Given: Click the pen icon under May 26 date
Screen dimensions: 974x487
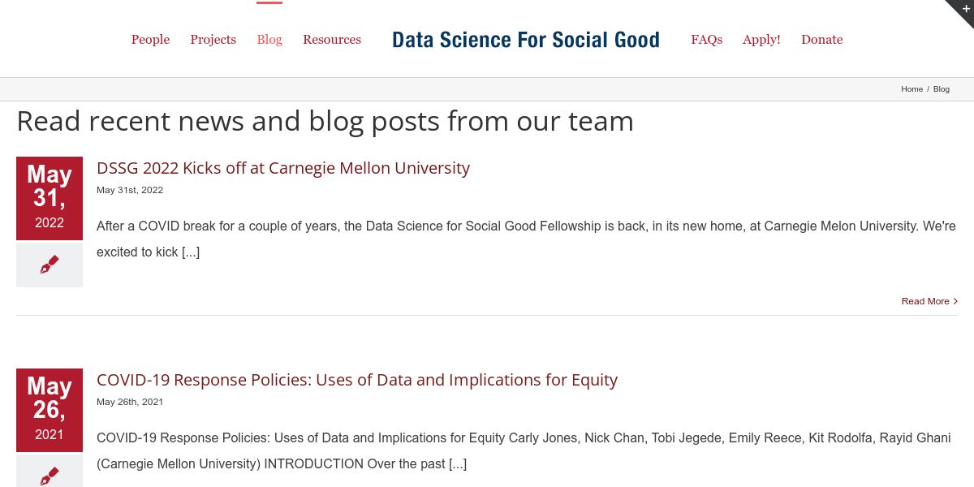Looking at the screenshot, I should click(50, 475).
